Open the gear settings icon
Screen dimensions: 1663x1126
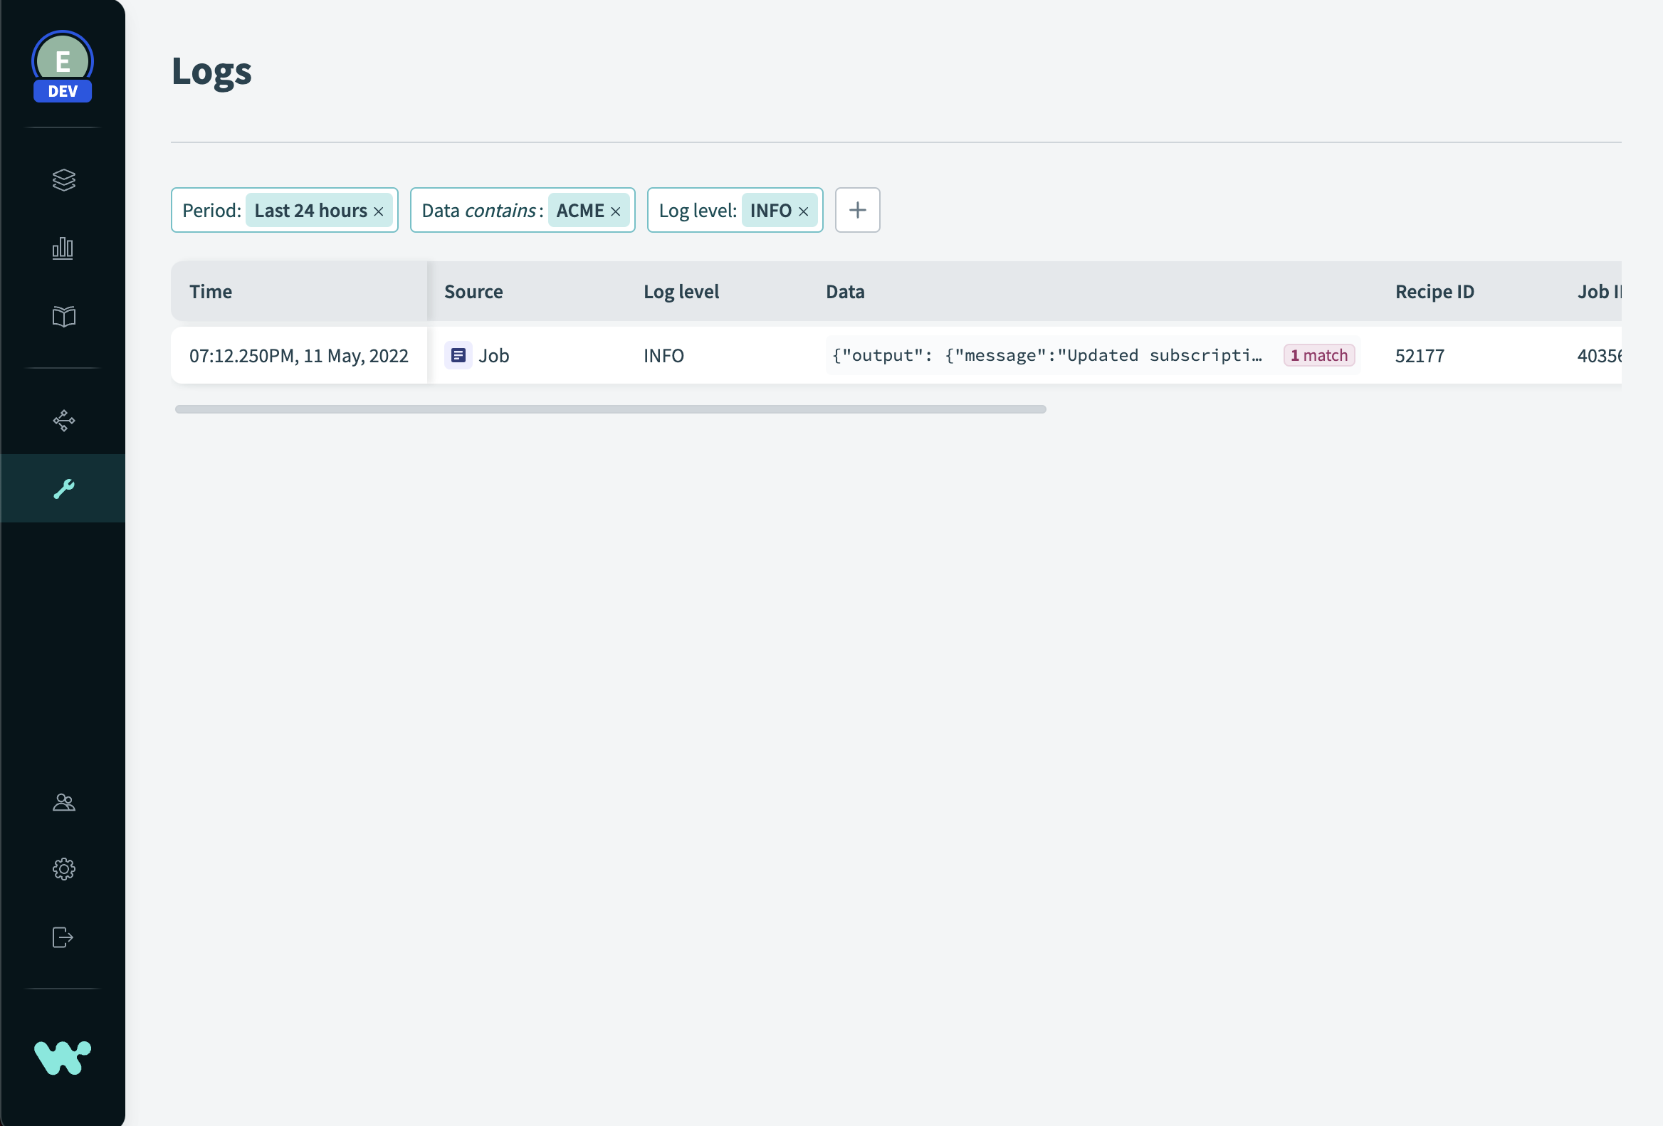pos(63,868)
